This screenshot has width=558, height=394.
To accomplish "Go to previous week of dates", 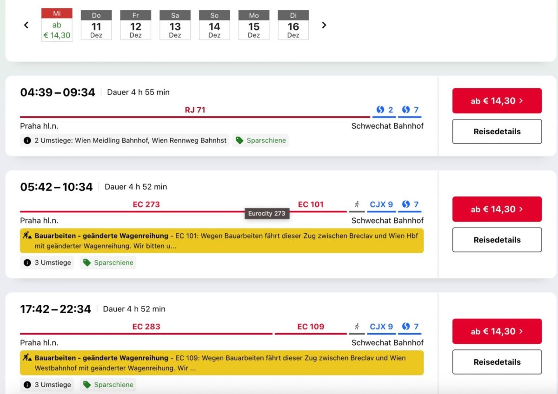I will tap(27, 25).
